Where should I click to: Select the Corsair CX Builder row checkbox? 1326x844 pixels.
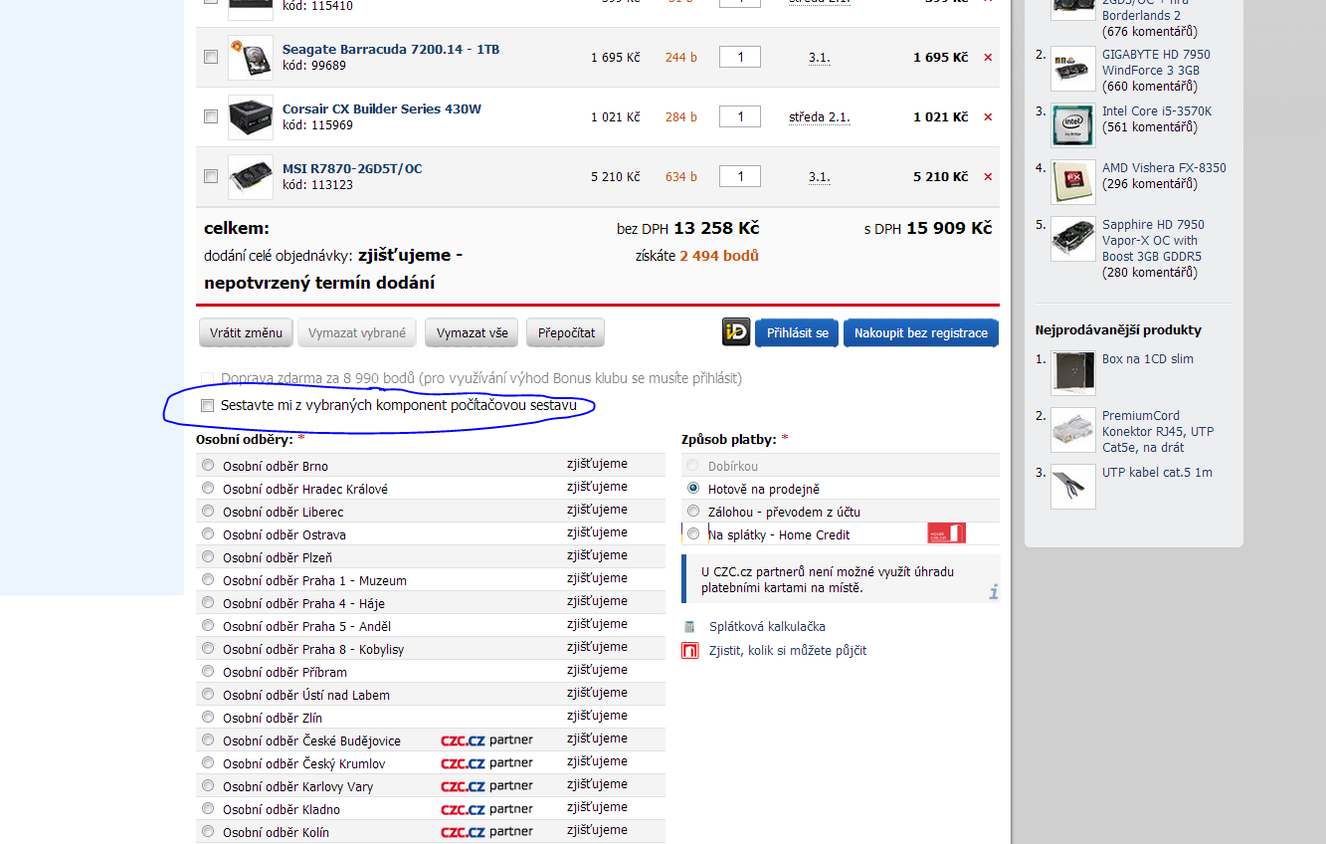tap(211, 117)
